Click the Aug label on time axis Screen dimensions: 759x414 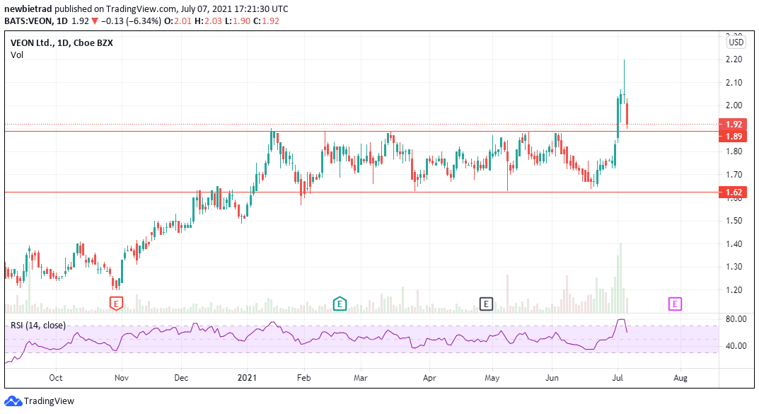click(680, 378)
